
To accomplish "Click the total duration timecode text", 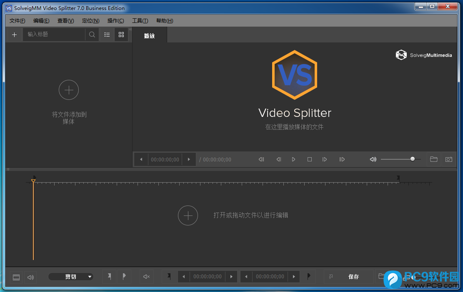I will click(217, 160).
